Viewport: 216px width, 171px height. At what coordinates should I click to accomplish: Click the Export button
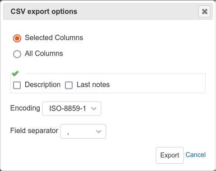tap(170, 155)
